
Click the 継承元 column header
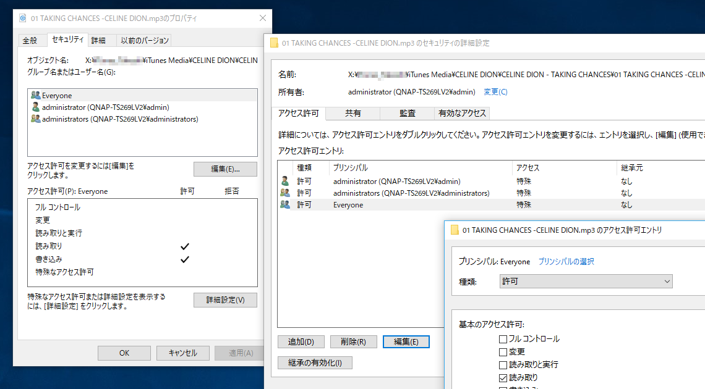click(x=660, y=168)
